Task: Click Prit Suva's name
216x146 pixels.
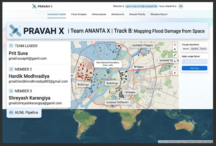Action: click(18, 53)
